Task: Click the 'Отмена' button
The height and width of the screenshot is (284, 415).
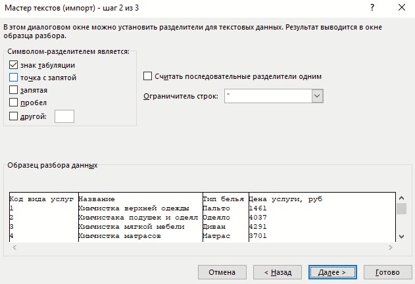Action: point(222,272)
